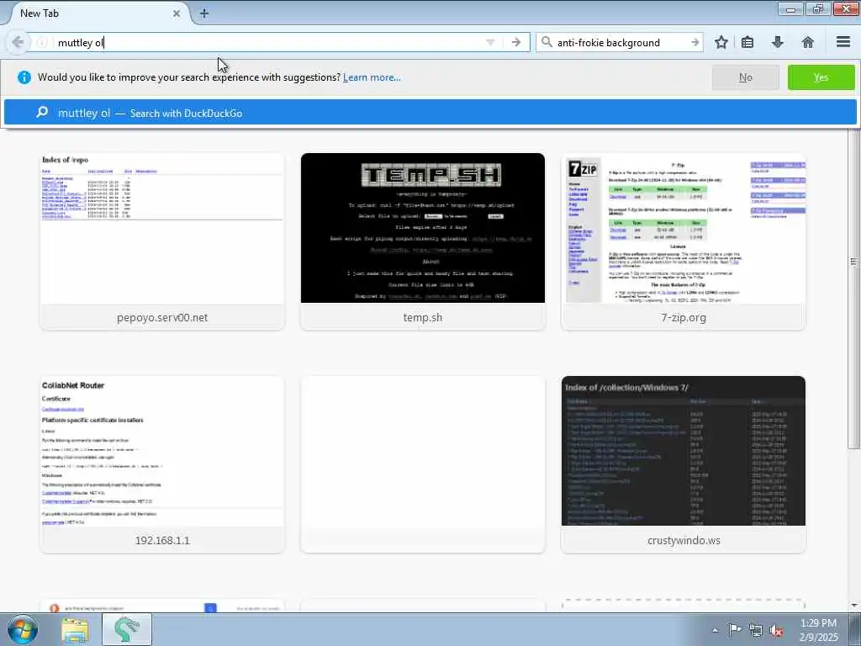Screen dimensions: 861x646
Task: Open the Action Center flag icon
Action: pos(734,630)
